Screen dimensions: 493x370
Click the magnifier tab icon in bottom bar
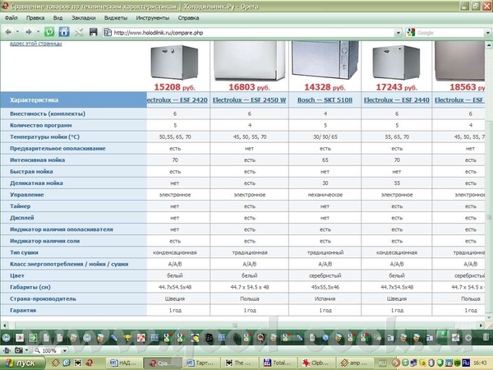260,338
